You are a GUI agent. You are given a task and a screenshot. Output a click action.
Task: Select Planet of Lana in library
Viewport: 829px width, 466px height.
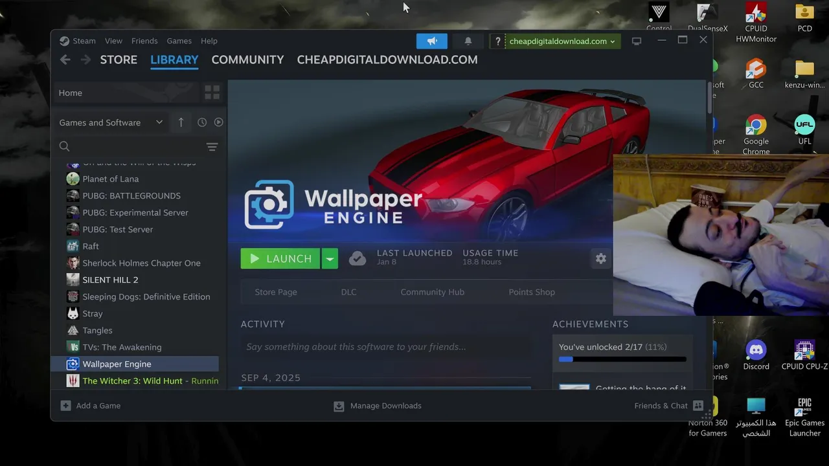[x=110, y=179]
